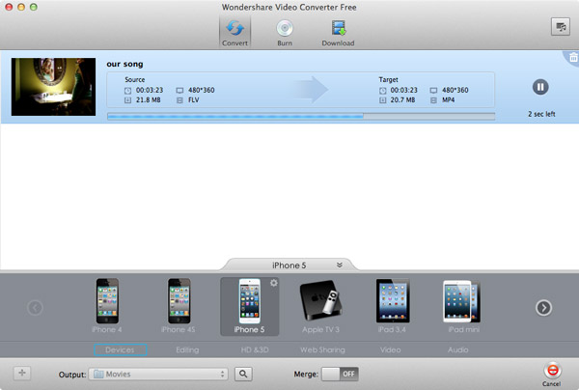
Task: Select the iPhone 4S device preset
Action: pyautogui.click(x=179, y=306)
